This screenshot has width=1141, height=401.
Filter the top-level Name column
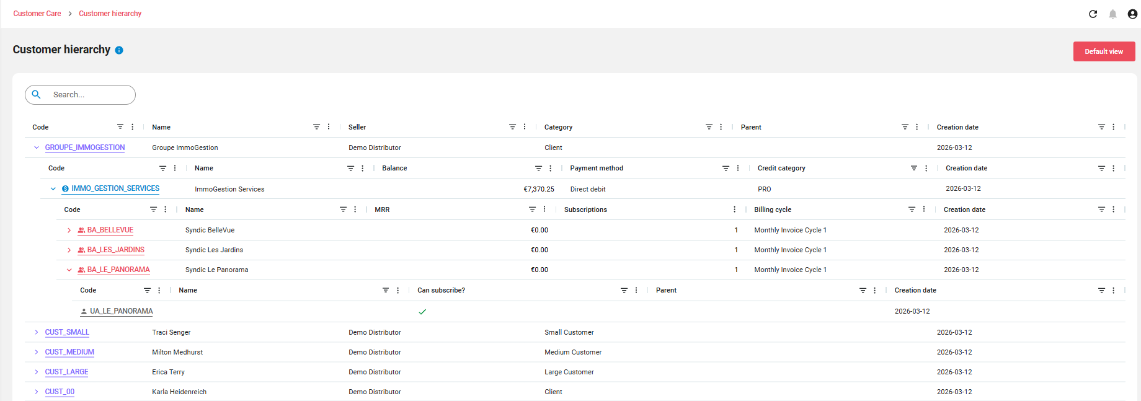pyautogui.click(x=317, y=126)
